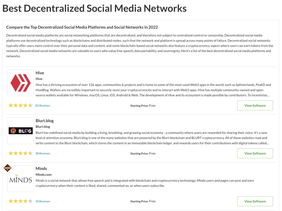The height and width of the screenshot is (211, 282).
Task: Click the Hive red logo icon
Action: click(20, 83)
